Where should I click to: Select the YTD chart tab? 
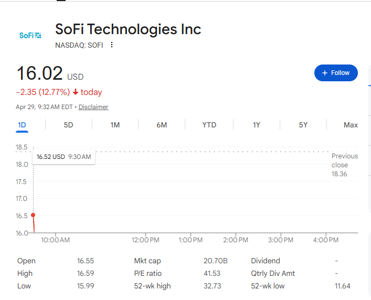click(x=209, y=125)
